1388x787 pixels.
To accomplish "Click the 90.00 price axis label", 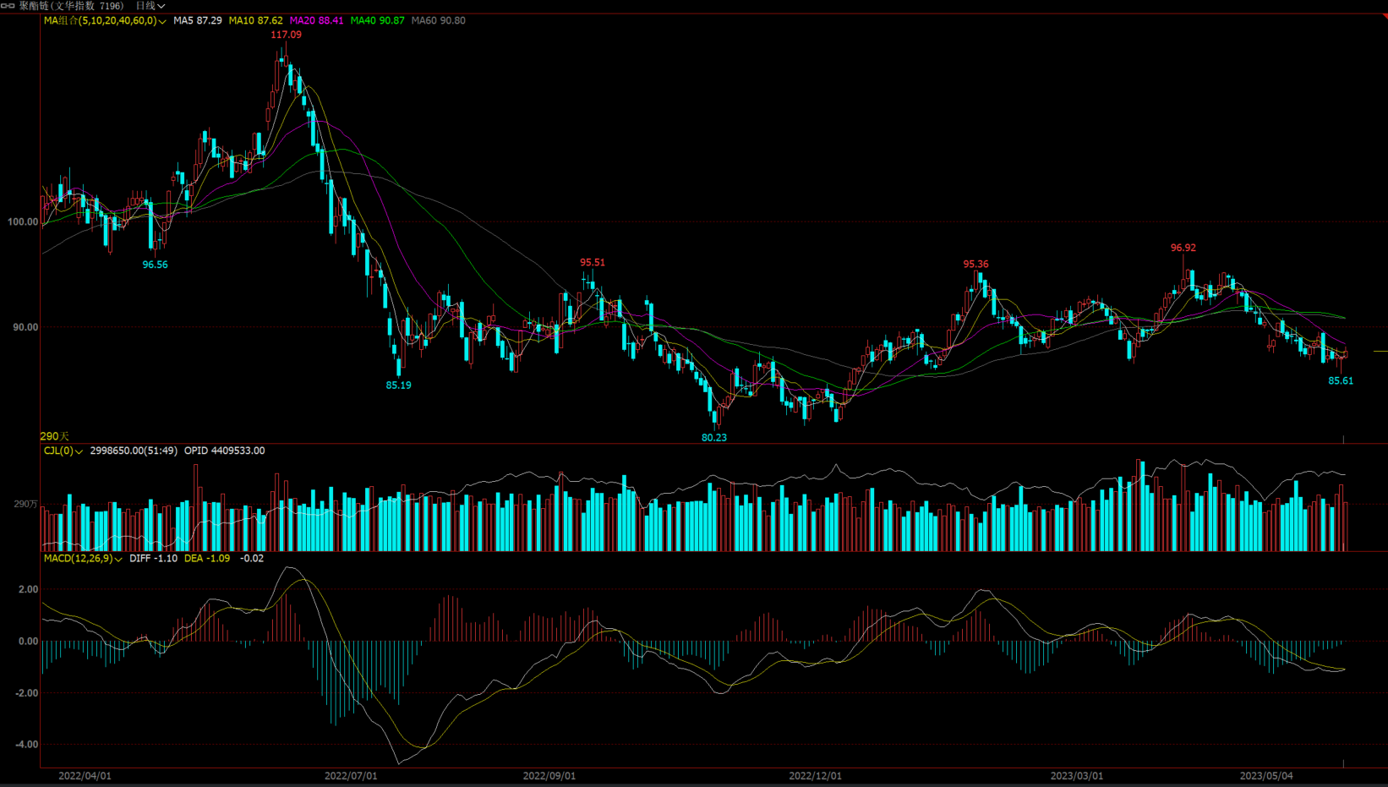I will tap(25, 327).
